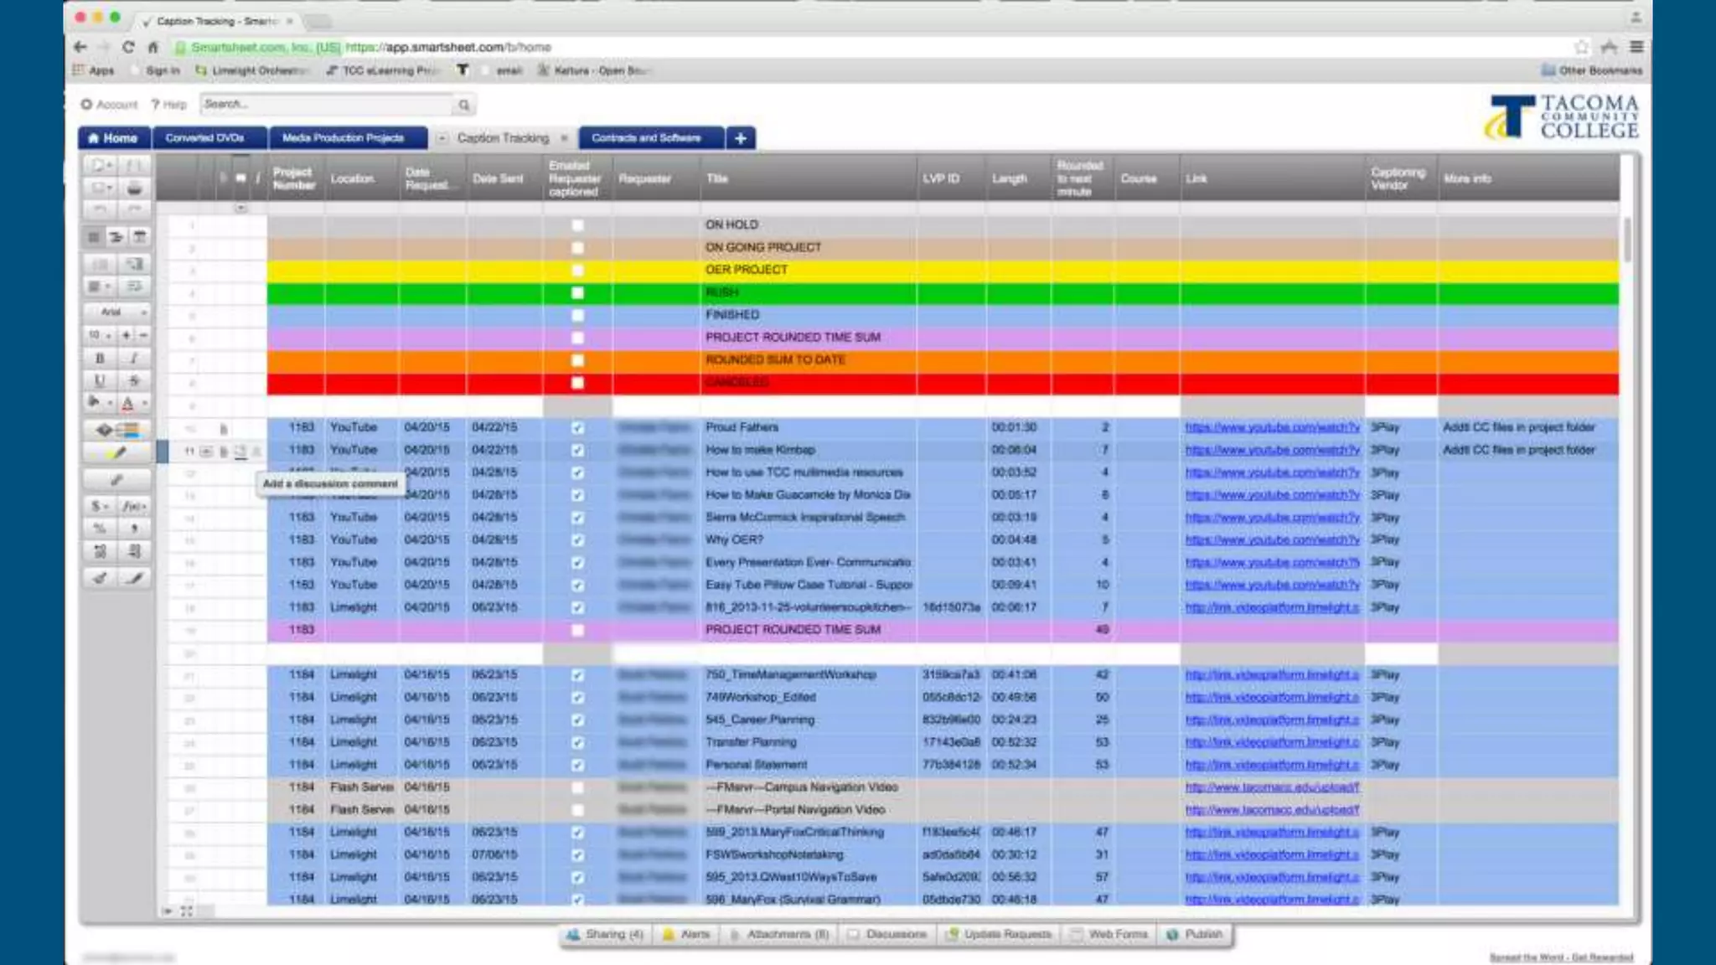This screenshot has height=965, width=1716.
Task: Click the insert hyperlink icon
Action: click(117, 480)
